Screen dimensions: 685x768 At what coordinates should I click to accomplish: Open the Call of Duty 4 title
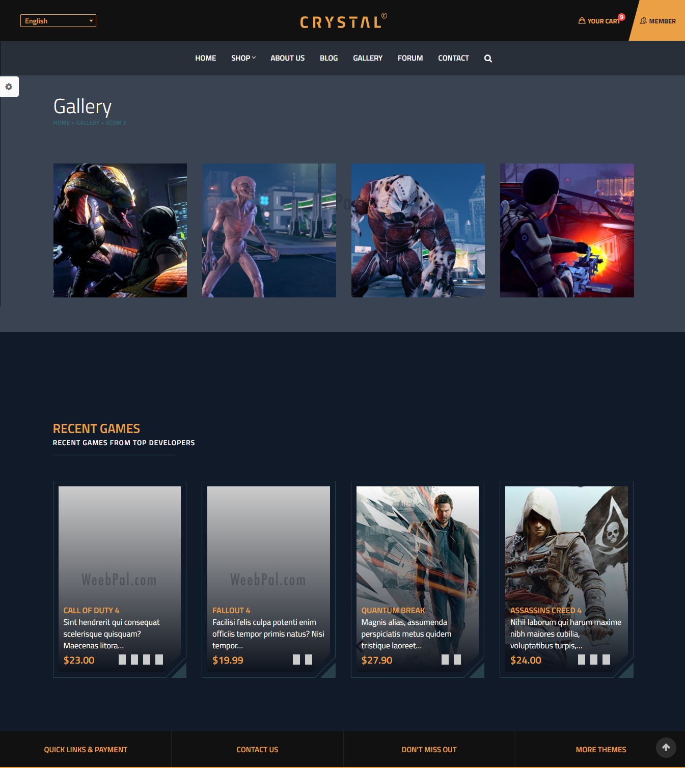tap(91, 610)
